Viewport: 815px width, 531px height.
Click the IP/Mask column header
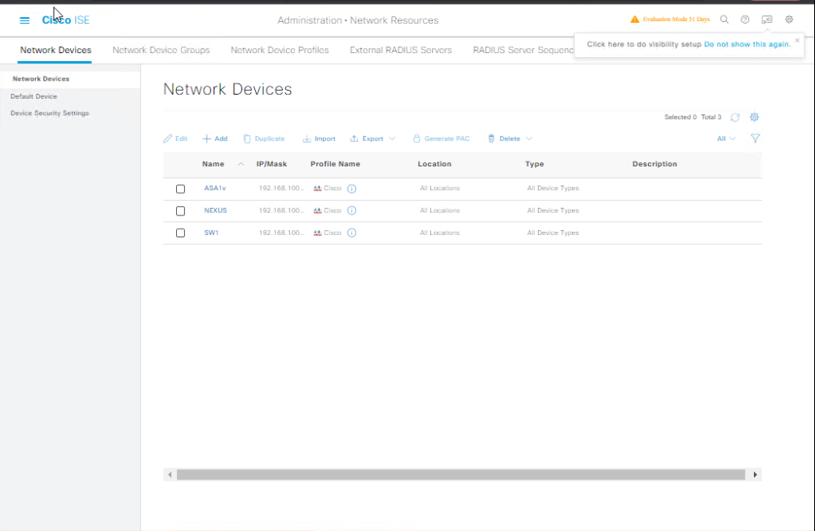click(272, 164)
